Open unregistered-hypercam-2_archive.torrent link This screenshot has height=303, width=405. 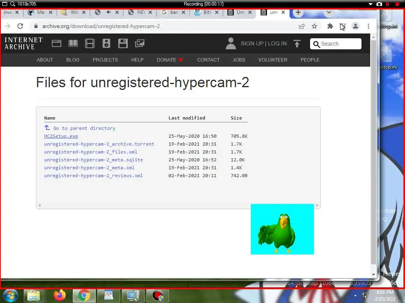(99, 144)
